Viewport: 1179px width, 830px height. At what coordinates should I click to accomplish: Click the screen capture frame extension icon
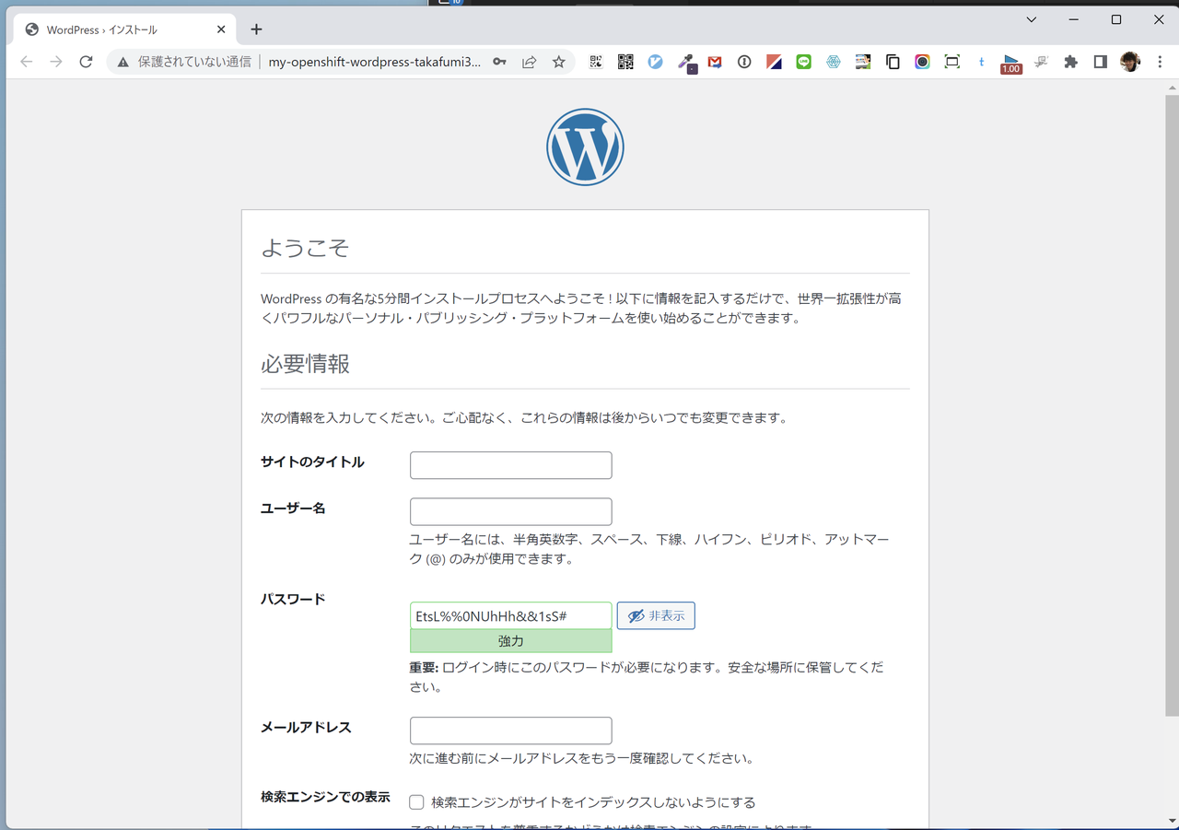coord(952,62)
